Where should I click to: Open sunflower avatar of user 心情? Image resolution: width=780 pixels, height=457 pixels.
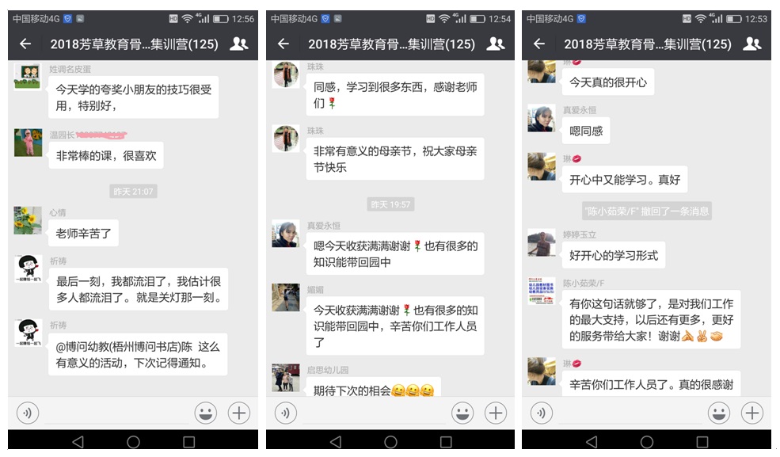click(x=28, y=220)
